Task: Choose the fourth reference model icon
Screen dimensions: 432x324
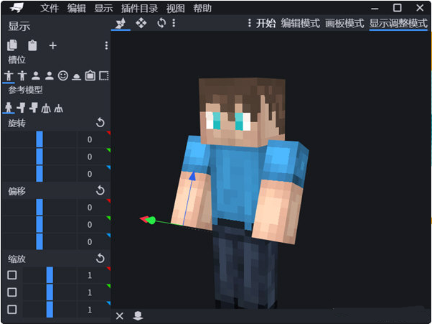Action: pos(46,108)
